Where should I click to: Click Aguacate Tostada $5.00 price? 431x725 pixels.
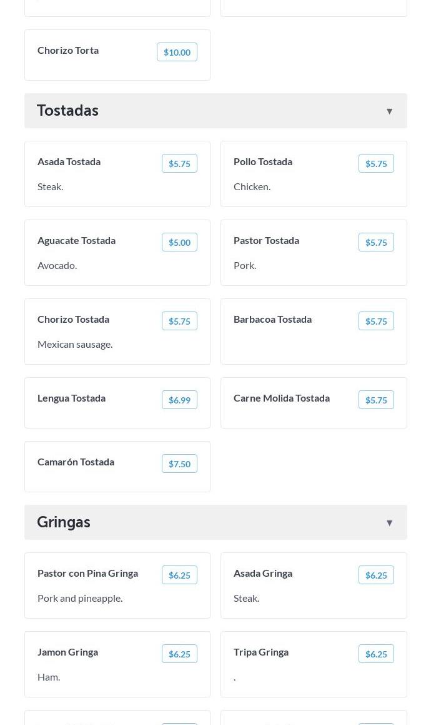click(x=179, y=242)
